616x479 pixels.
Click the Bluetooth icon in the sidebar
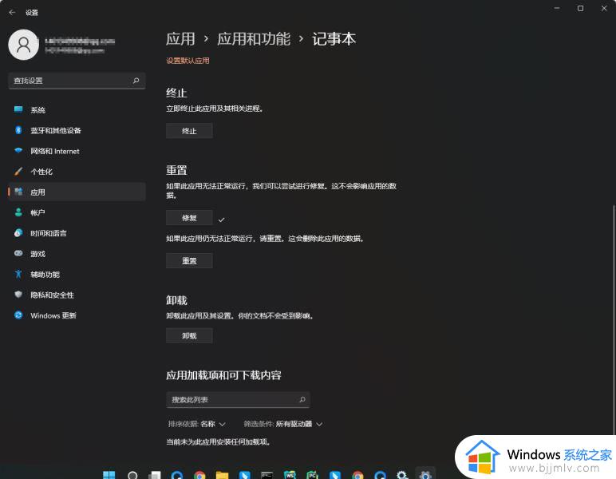coord(18,130)
